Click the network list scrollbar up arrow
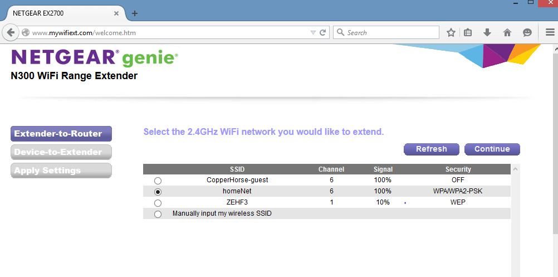Viewport: 558px width, 277px height. point(515,169)
